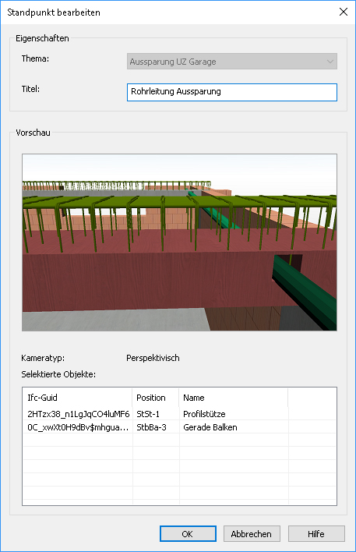Select the Ifc-Guid column header
Viewport: 356px width, 552px height.
[x=77, y=398]
